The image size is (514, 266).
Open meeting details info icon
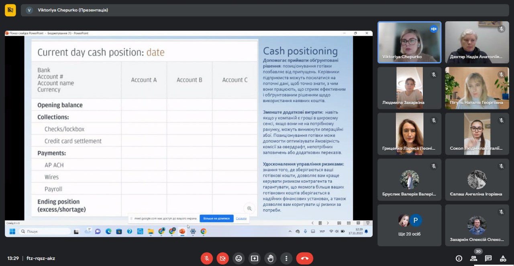pyautogui.click(x=459, y=258)
